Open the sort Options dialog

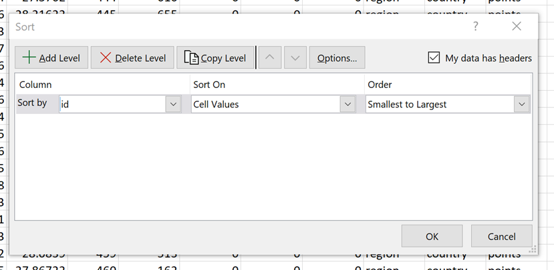(x=337, y=58)
